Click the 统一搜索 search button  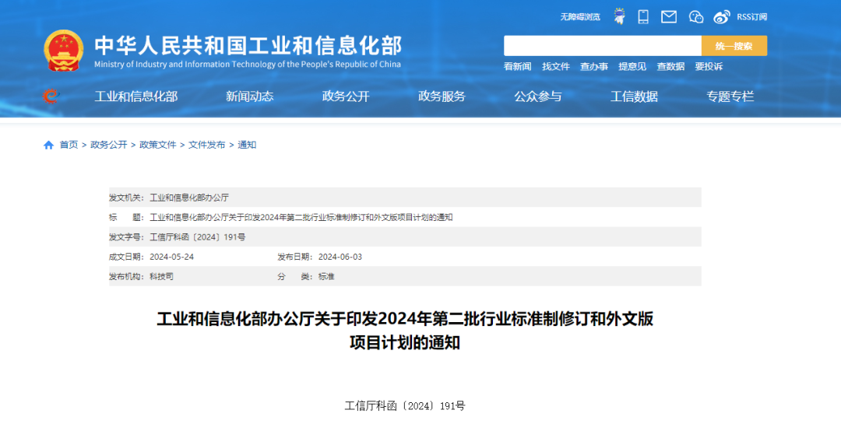pyautogui.click(x=734, y=46)
